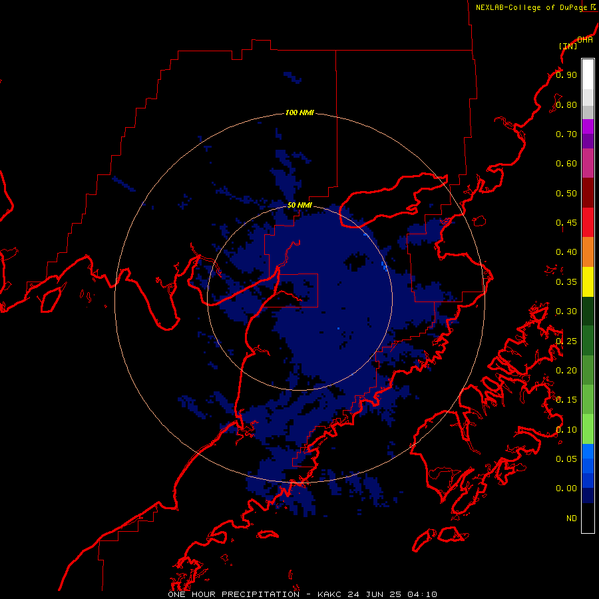Pick the black ND swatch in legend
This screenshot has width=599, height=599.
click(x=588, y=518)
